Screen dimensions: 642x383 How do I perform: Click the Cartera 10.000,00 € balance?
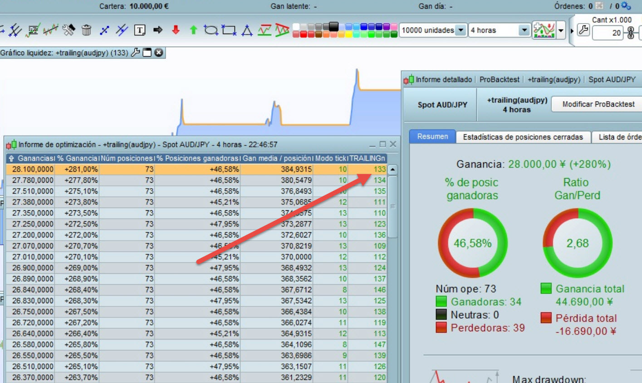134,6
